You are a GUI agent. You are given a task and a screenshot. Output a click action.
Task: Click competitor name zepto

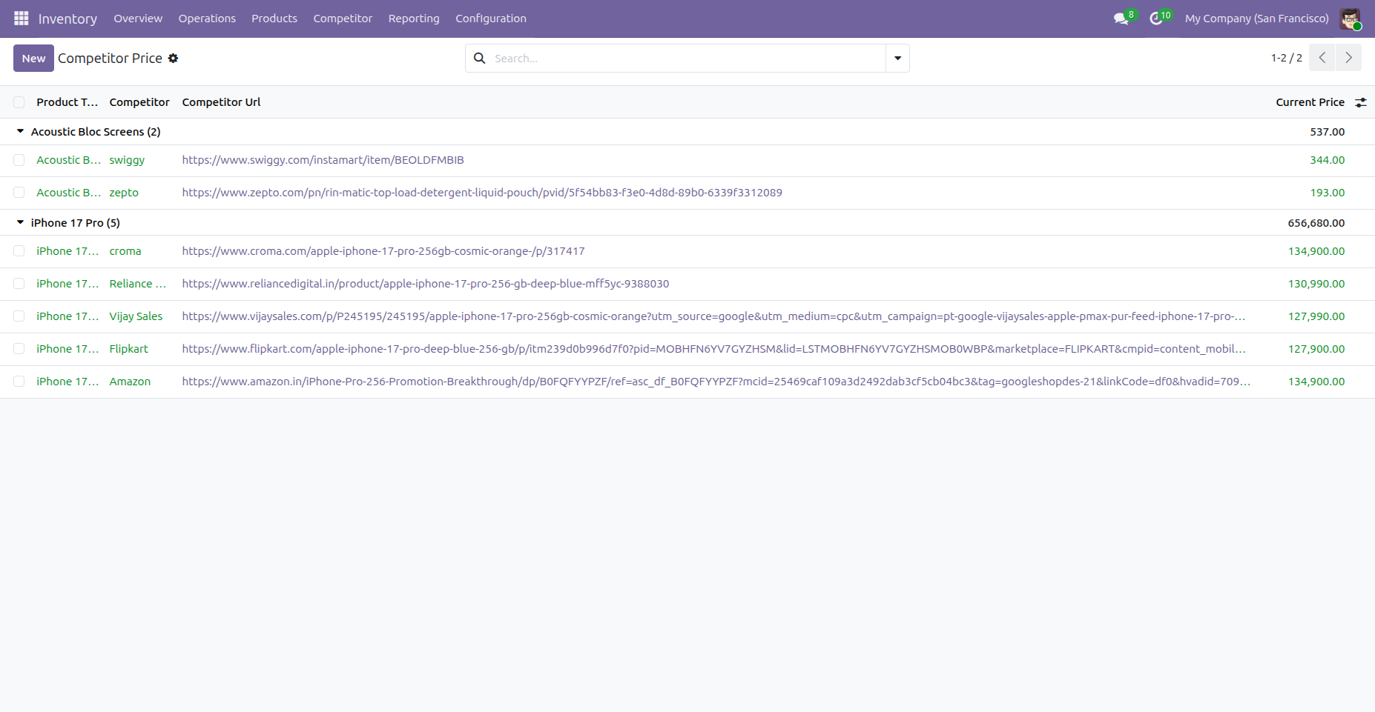(x=124, y=193)
